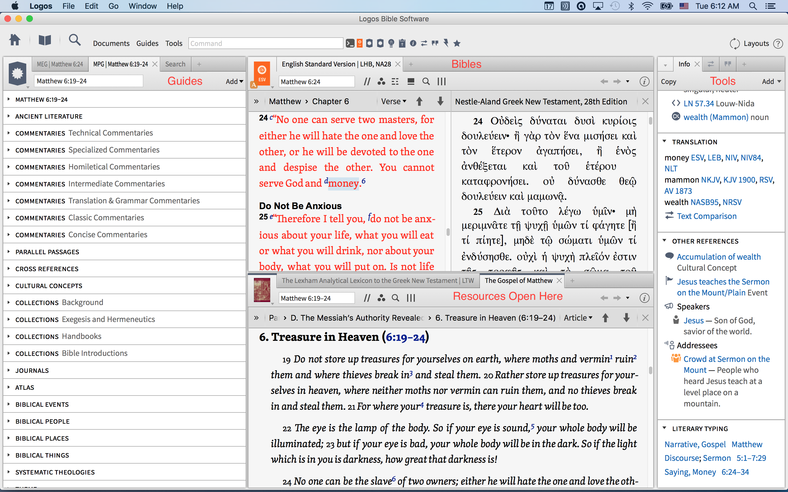Open the Verse navigation dropdown
The height and width of the screenshot is (492, 788).
pos(394,101)
